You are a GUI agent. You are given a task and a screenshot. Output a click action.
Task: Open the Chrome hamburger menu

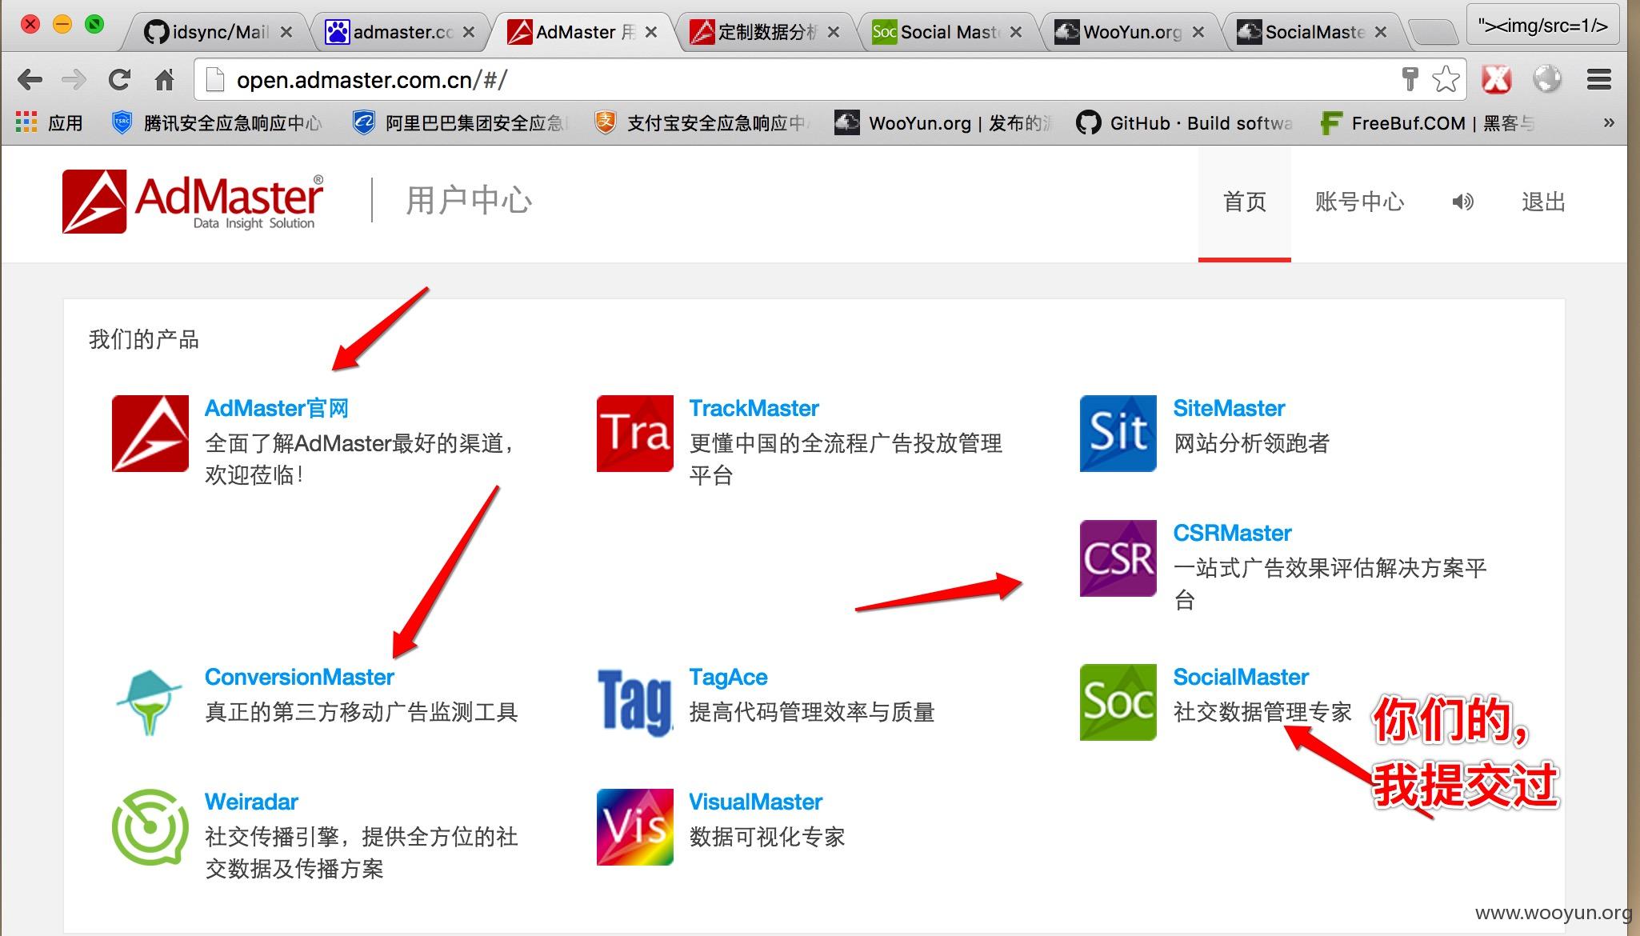(1599, 79)
